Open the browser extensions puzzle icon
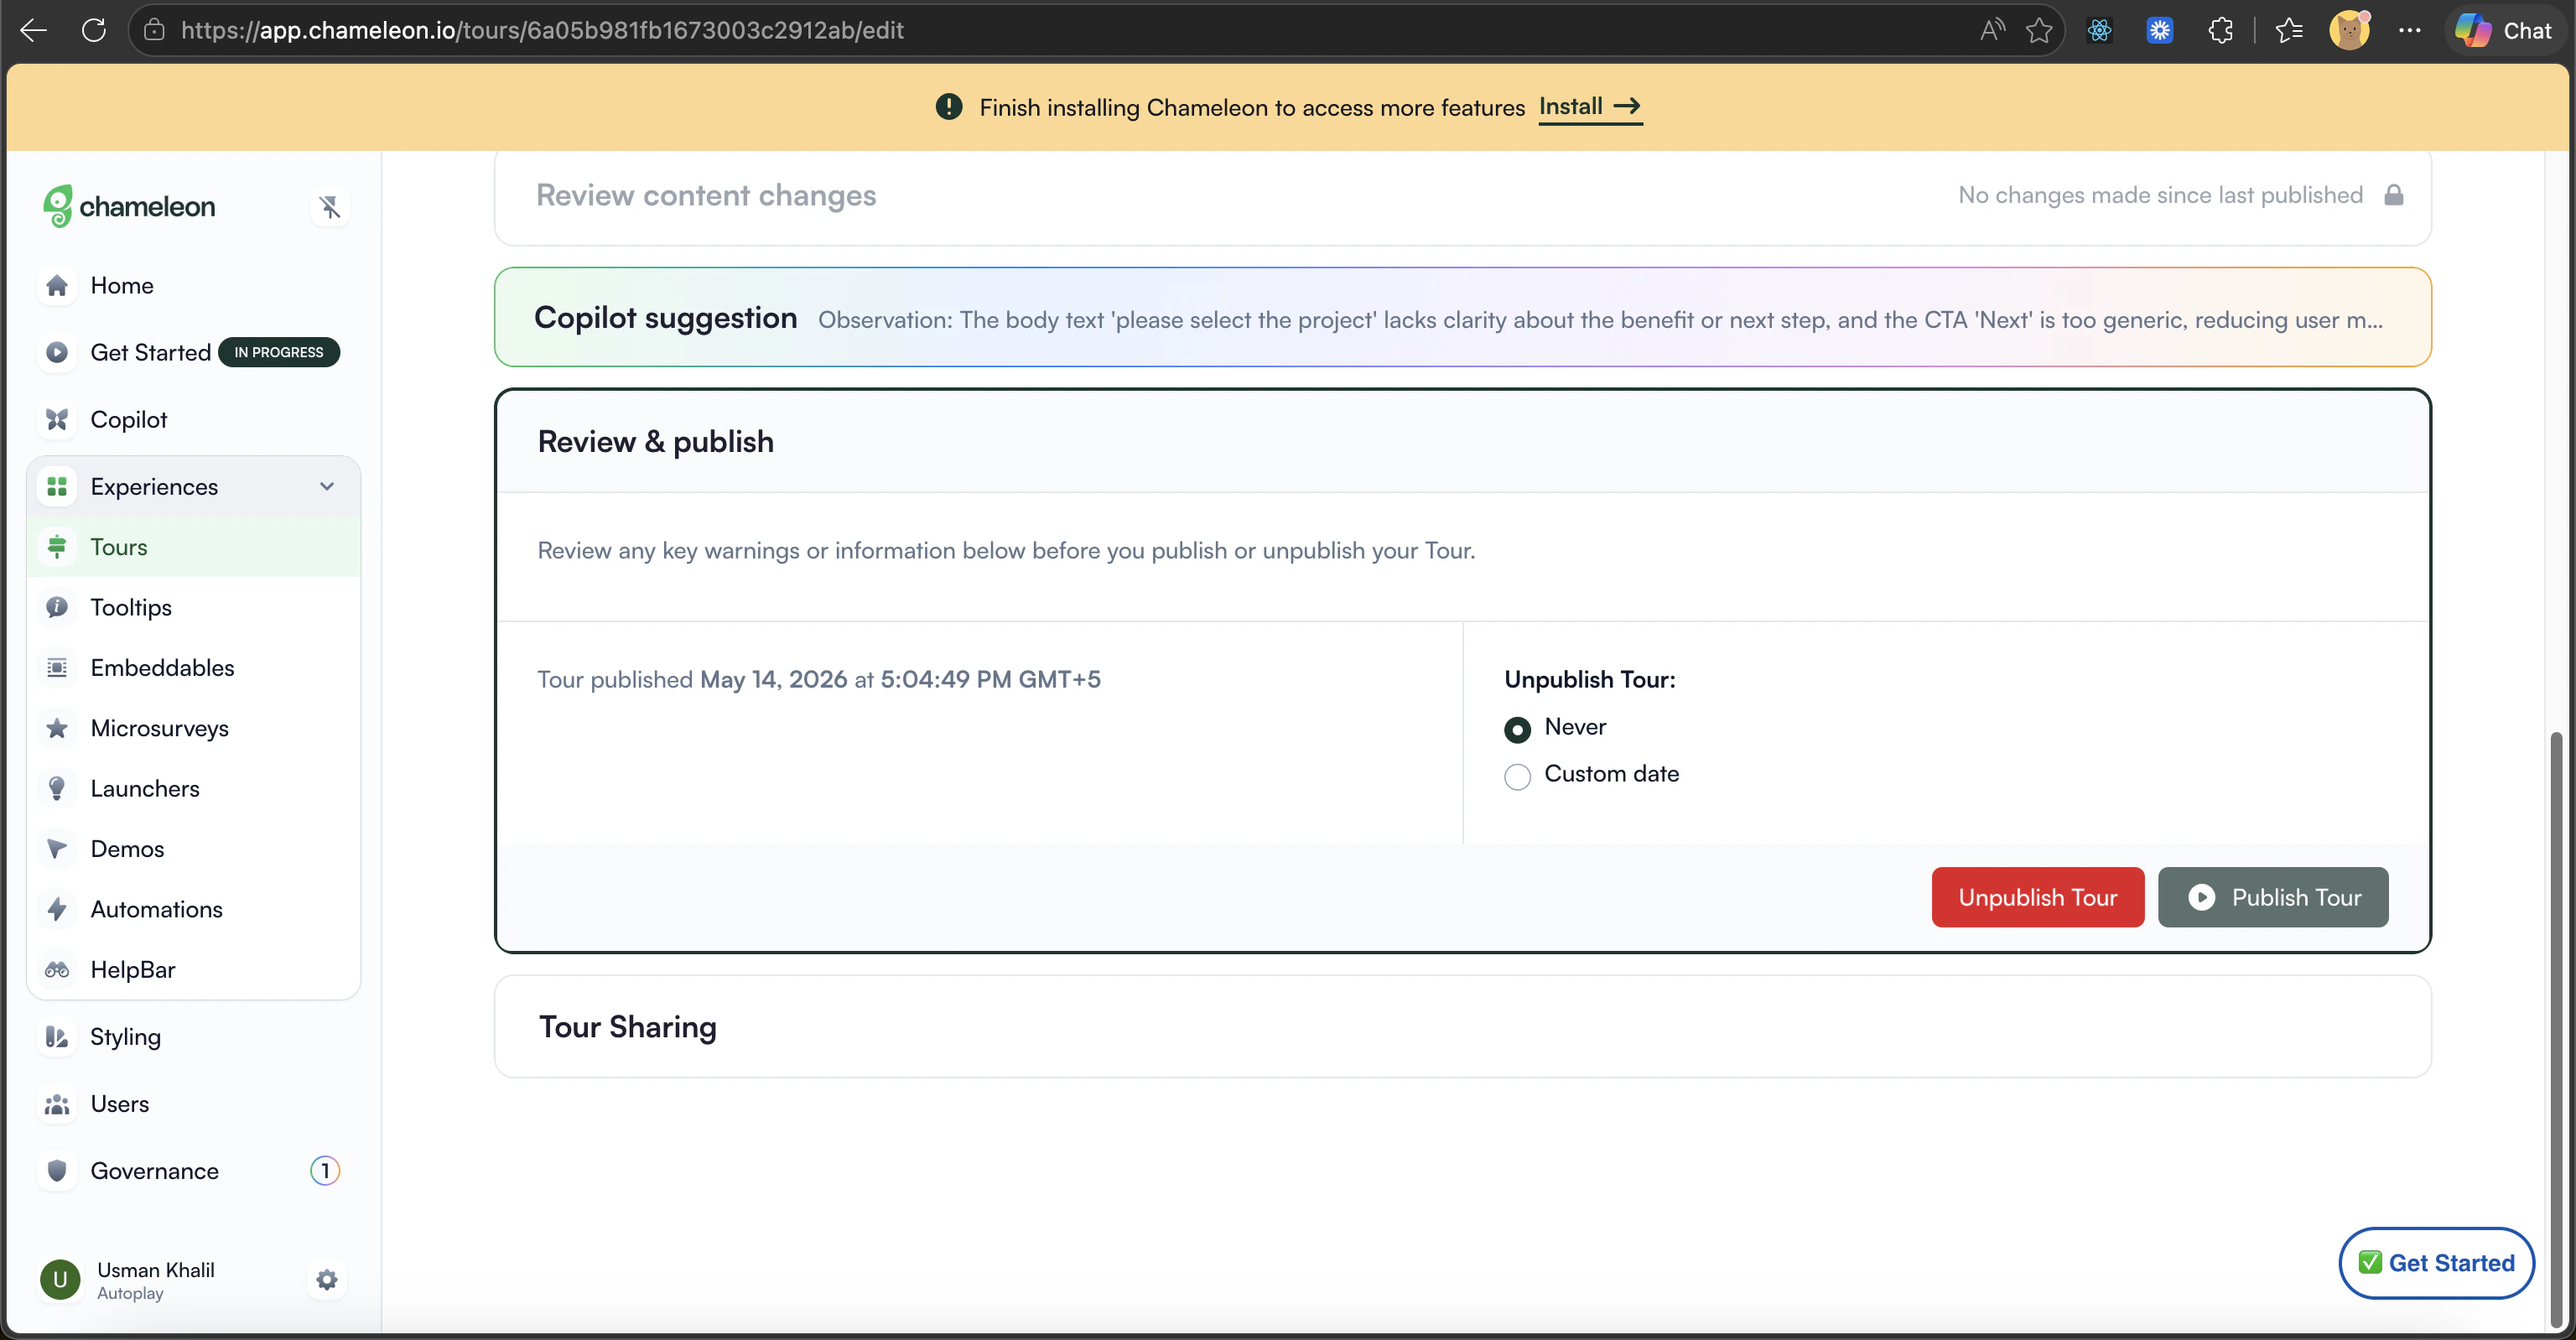The height and width of the screenshot is (1340, 2576). coord(2220,30)
